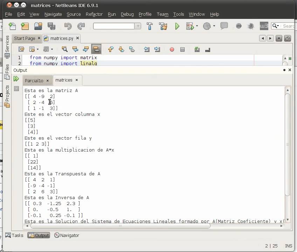Screen dimensions: 297x252
Task: Open the Tasks panel button
Action: [14, 235]
